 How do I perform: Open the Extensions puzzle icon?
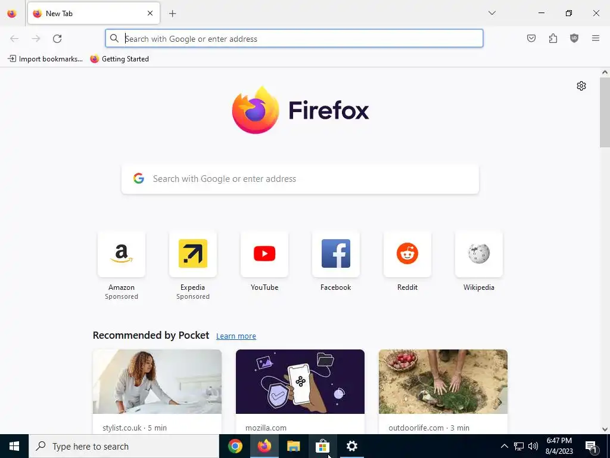click(x=553, y=38)
